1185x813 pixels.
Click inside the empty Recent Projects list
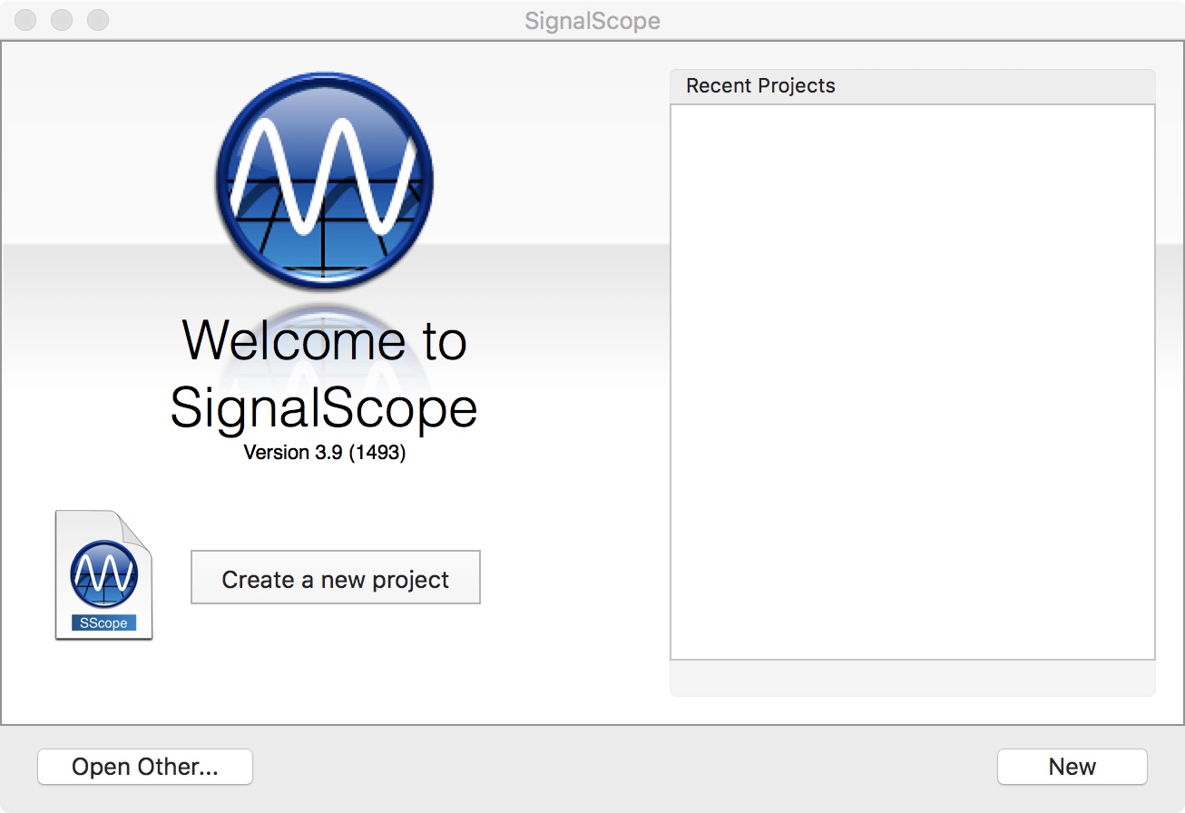point(912,381)
